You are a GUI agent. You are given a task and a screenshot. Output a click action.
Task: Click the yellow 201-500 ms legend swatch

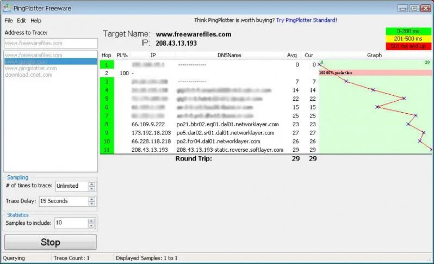point(408,39)
